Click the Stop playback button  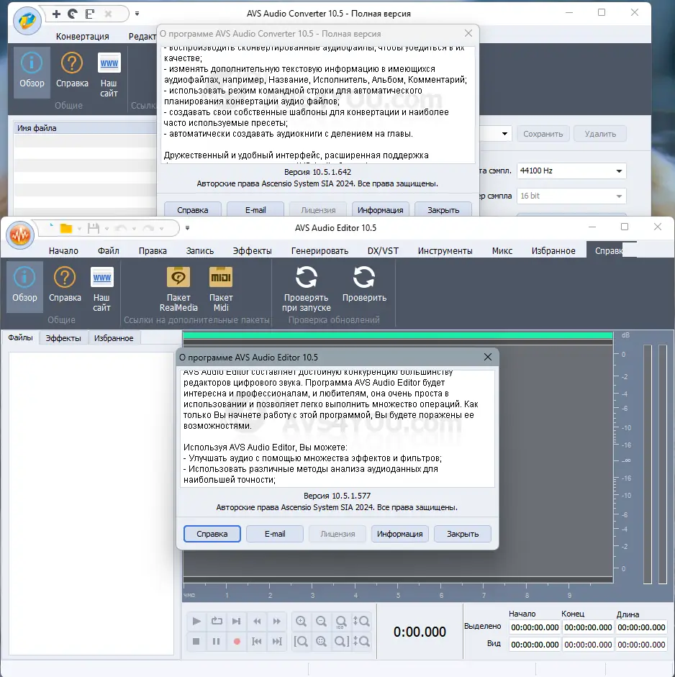pyautogui.click(x=196, y=641)
